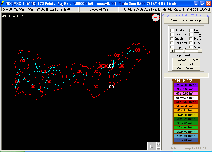
Task: Click the zoom in plus icon
Action: coord(158,144)
